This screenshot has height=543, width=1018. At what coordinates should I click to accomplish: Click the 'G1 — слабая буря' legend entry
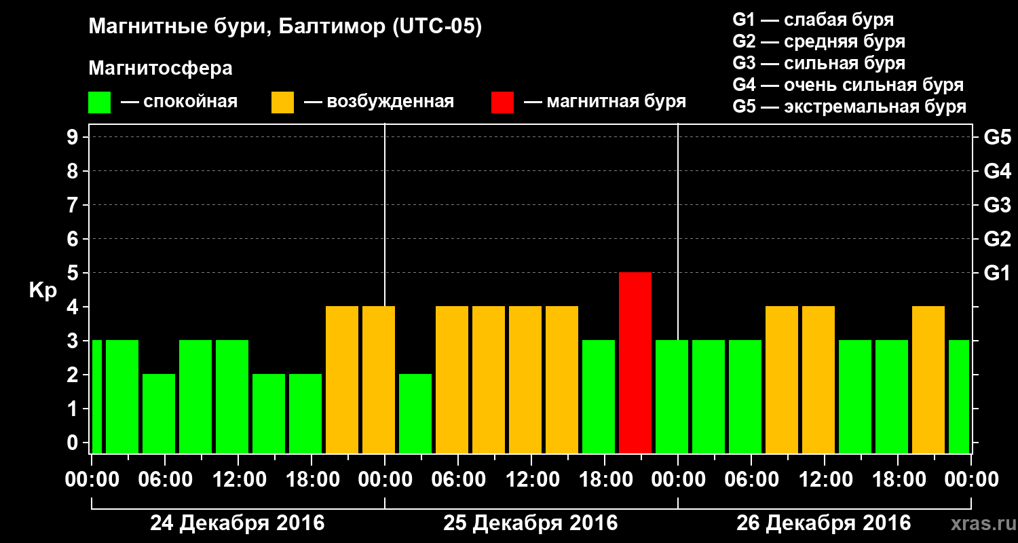click(x=813, y=20)
